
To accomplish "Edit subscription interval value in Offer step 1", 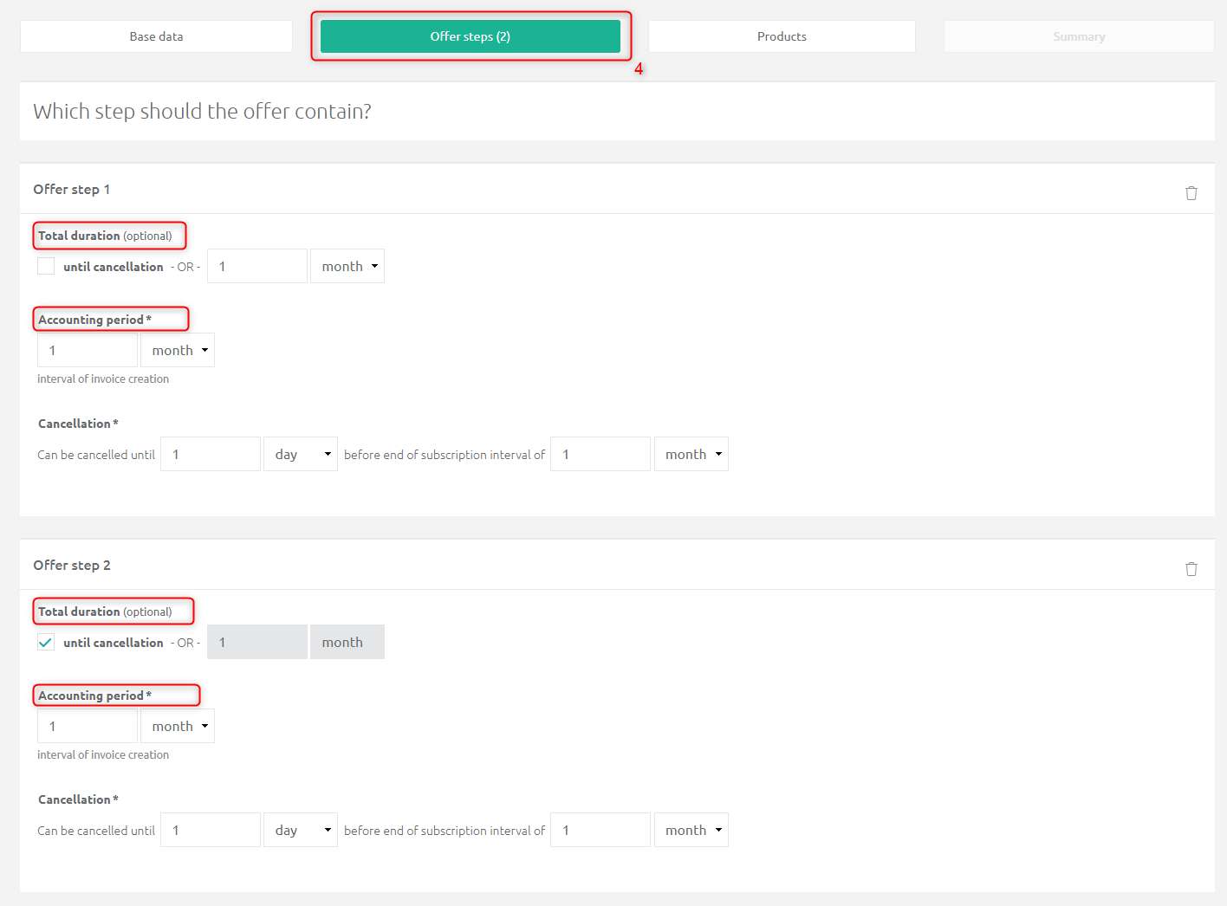I will pos(601,454).
